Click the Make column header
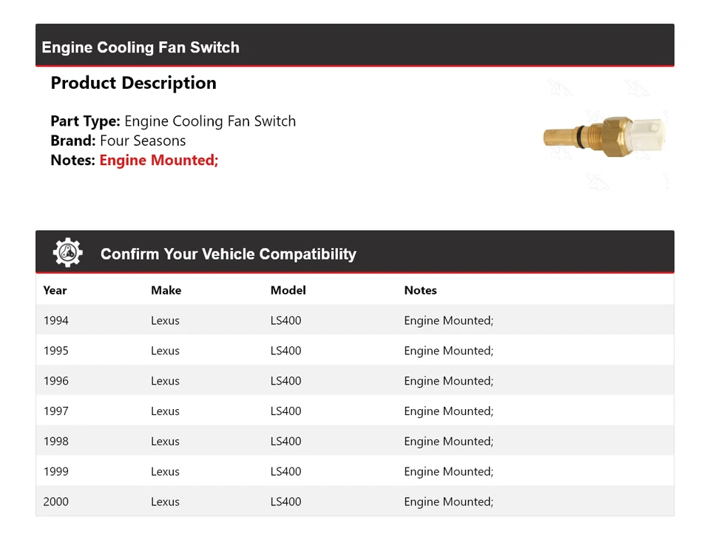 click(x=166, y=290)
